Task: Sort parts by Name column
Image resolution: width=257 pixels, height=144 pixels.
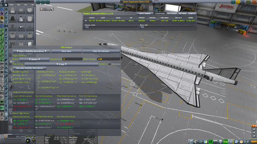Action: pyautogui.click(x=12, y=5)
